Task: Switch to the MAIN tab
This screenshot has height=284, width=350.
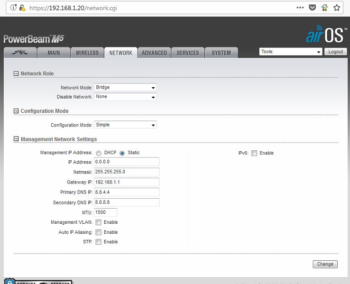Action: [54, 53]
